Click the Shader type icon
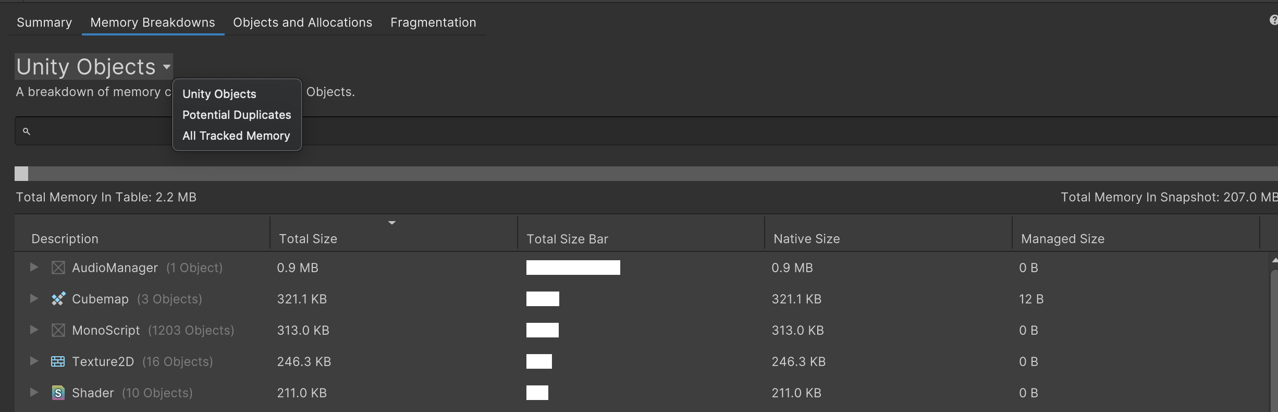Viewport: 1278px width, 412px height. [58, 393]
